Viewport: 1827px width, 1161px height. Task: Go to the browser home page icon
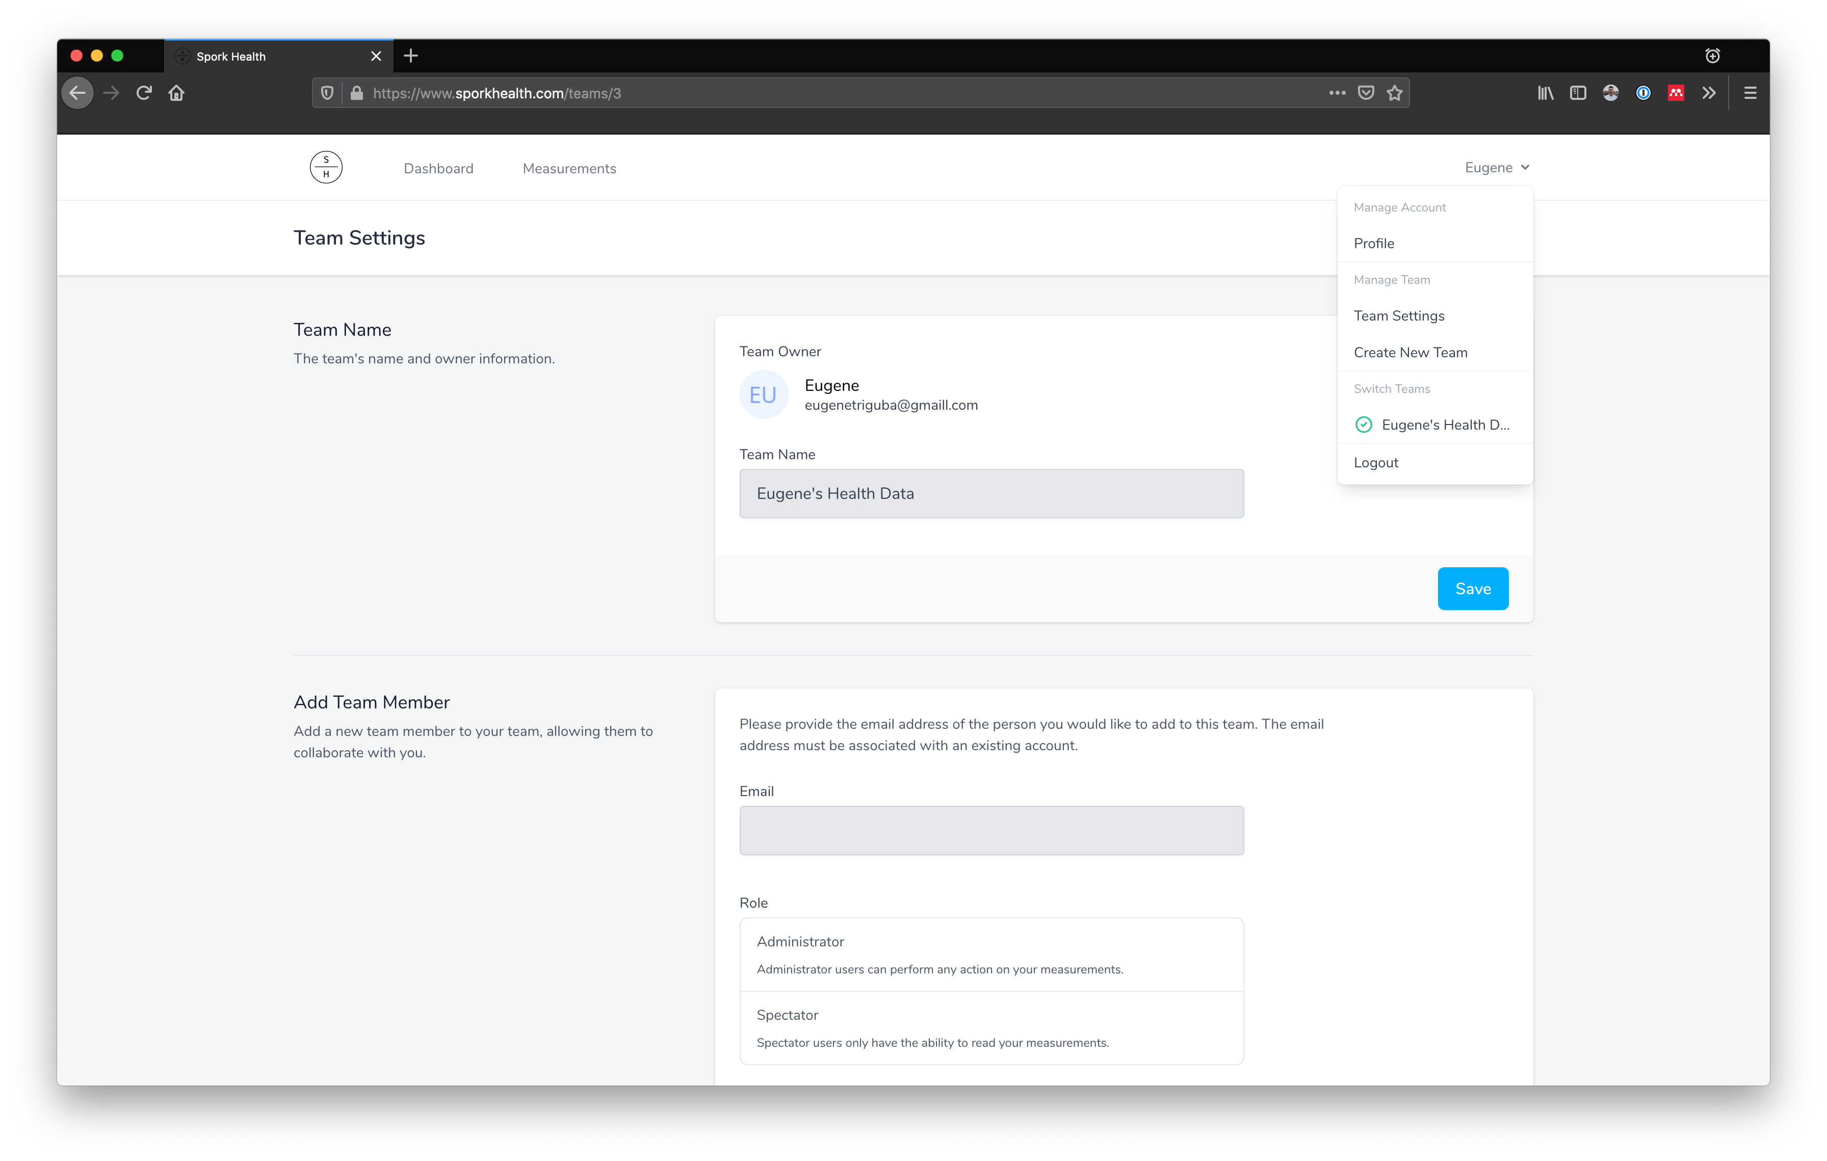point(177,93)
